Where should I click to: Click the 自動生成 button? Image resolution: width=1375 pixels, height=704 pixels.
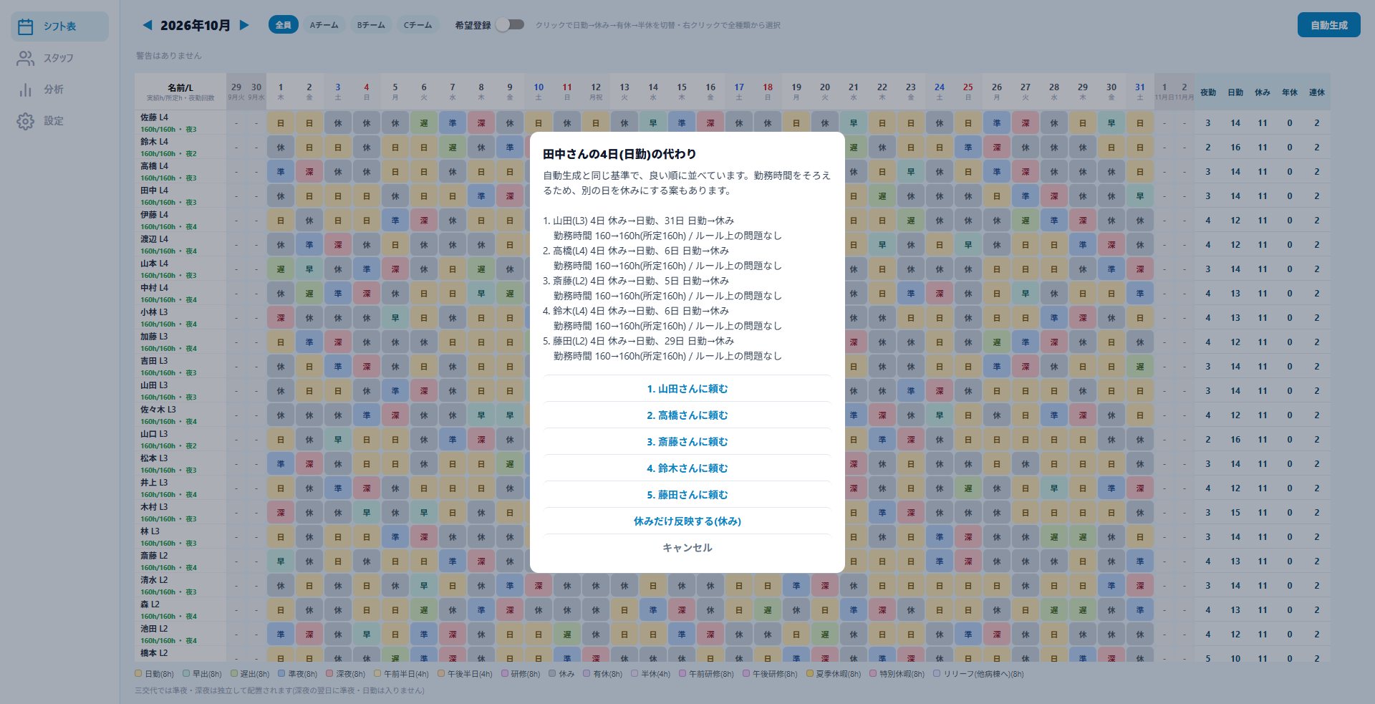pos(1328,25)
